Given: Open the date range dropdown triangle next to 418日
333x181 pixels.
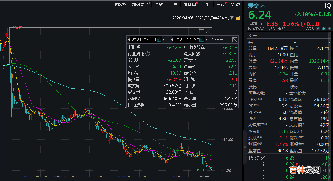Looking at the screenshot, I should pyautogui.click(x=232, y=18).
